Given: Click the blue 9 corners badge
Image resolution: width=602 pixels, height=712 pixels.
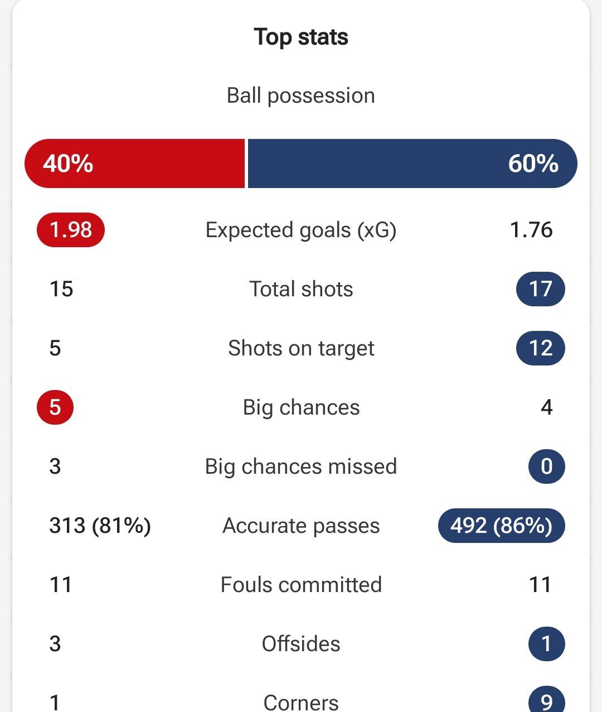Looking at the screenshot, I should tap(546, 700).
